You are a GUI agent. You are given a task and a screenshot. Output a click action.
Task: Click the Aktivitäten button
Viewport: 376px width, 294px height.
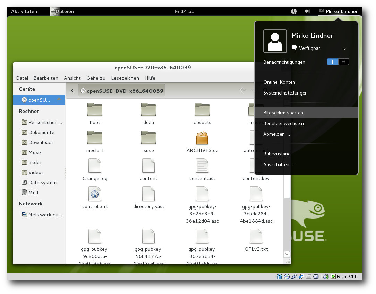click(24, 11)
